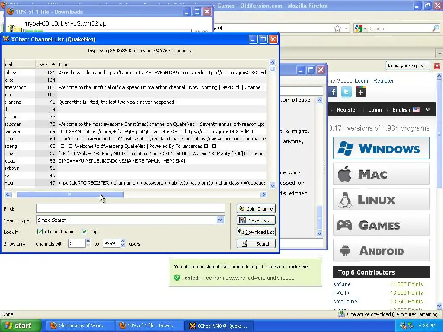Click the Search button in XChat
Viewport: 443px width, 332px height.
click(x=256, y=244)
